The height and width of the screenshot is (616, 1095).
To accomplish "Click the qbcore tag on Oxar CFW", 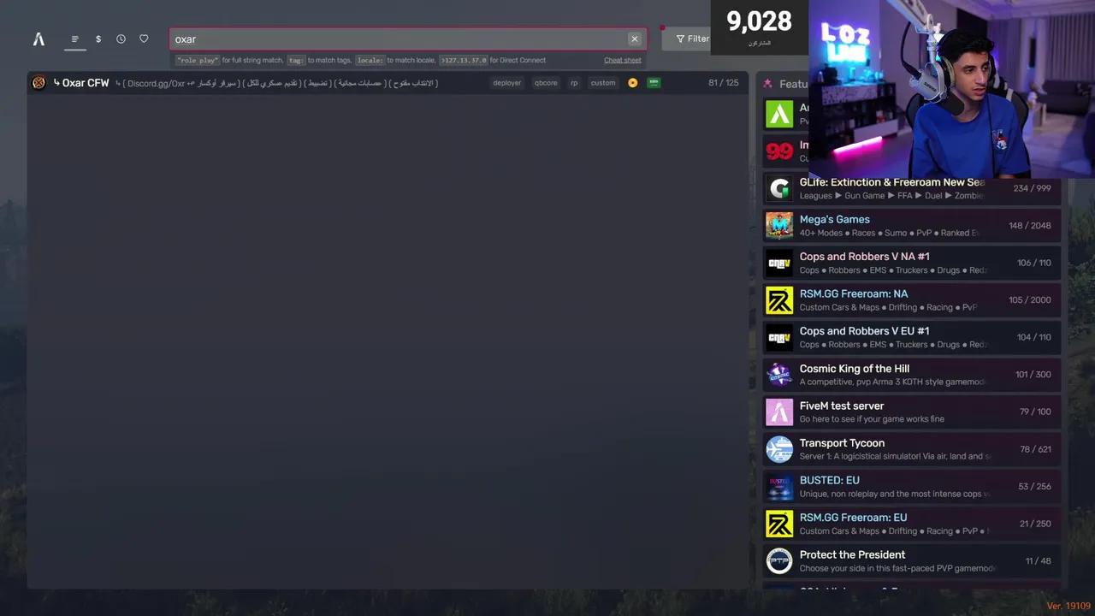I will coord(546,83).
